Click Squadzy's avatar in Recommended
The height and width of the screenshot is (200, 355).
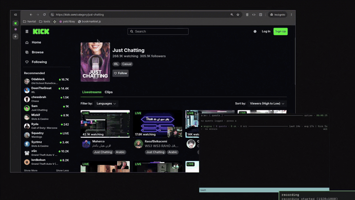pyautogui.click(x=27, y=135)
